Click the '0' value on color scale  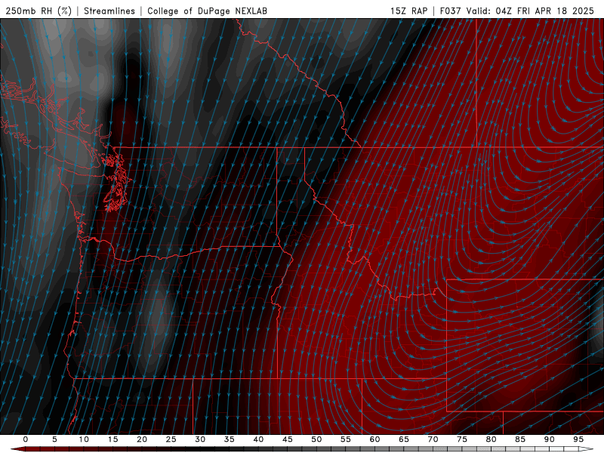click(x=26, y=439)
